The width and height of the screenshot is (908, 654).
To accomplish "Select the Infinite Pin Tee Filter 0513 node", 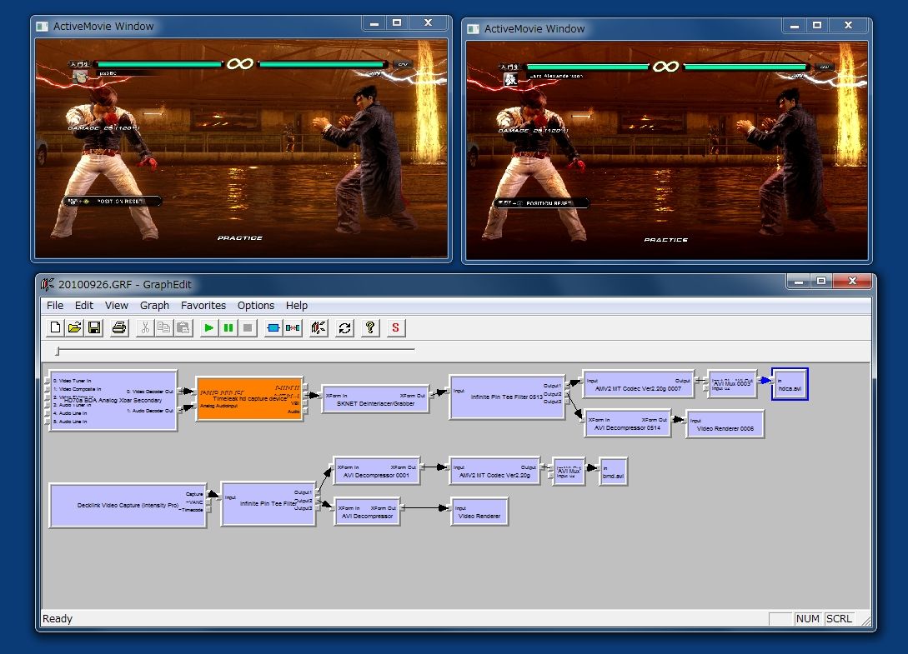I will point(507,397).
